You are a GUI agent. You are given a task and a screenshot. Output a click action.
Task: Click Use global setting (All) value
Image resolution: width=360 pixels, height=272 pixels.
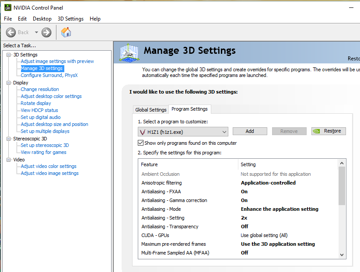tap(264, 235)
